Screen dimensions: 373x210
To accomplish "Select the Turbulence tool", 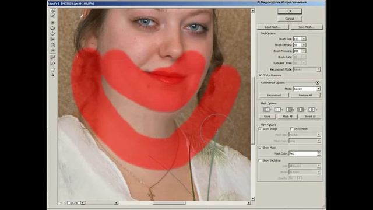I will (52, 51).
